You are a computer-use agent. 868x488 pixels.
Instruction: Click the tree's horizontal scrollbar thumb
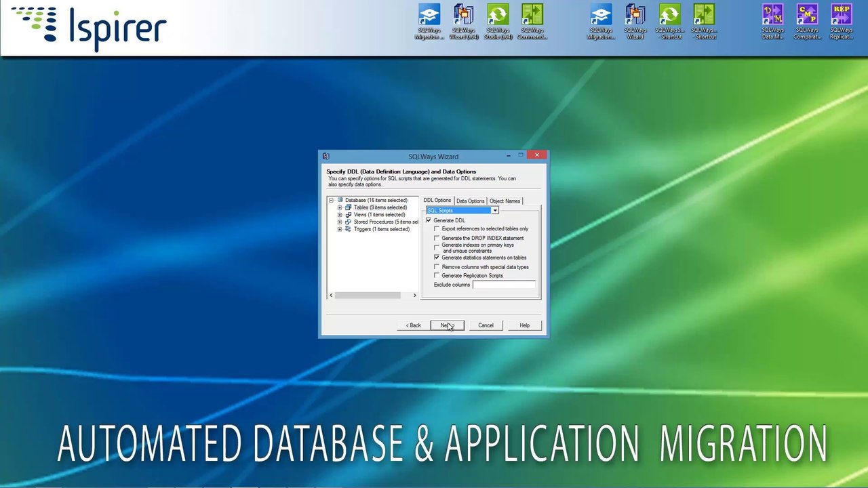pos(368,296)
